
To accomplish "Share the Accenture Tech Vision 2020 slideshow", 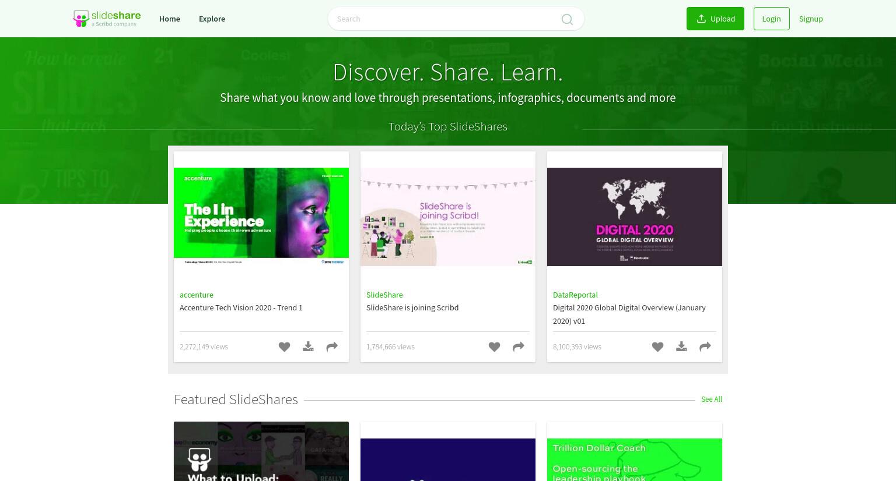I will pyautogui.click(x=332, y=347).
